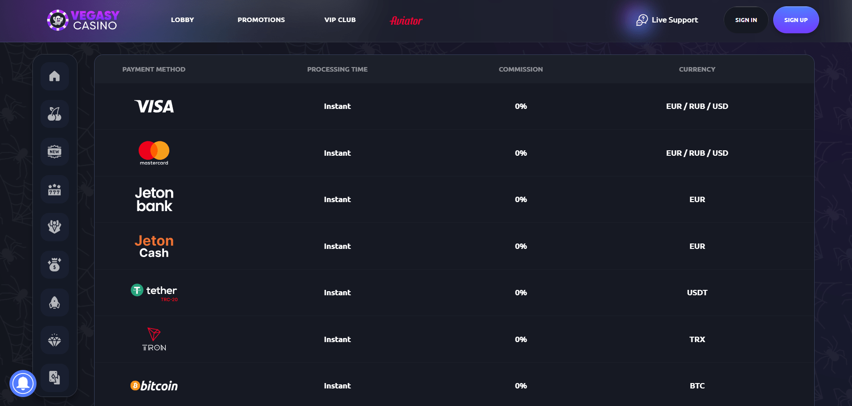The height and width of the screenshot is (406, 852).
Task: Click the tuxedo live dealer icon
Action: coord(54,227)
